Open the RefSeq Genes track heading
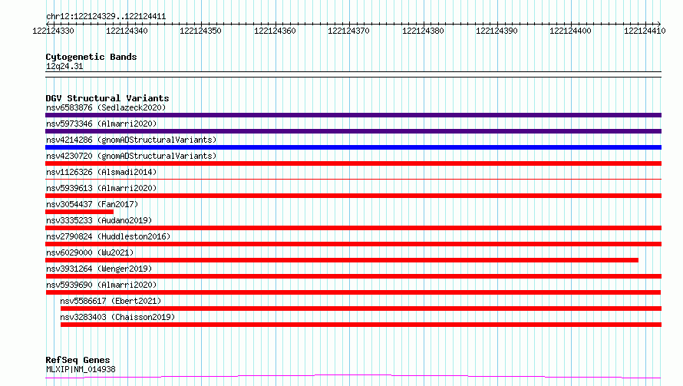The width and height of the screenshot is (683, 386). tap(78, 360)
